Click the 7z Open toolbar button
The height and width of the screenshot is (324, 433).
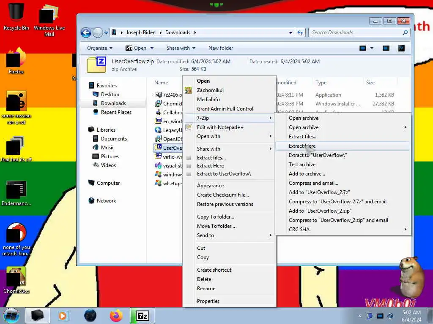point(136,48)
